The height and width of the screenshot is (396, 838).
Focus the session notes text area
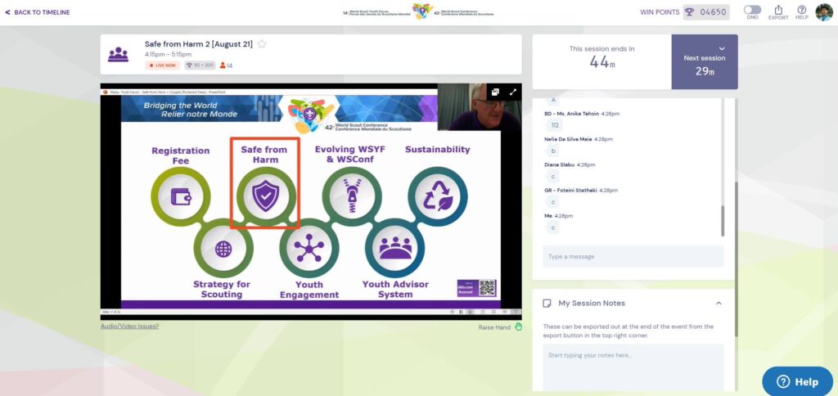[x=633, y=367]
